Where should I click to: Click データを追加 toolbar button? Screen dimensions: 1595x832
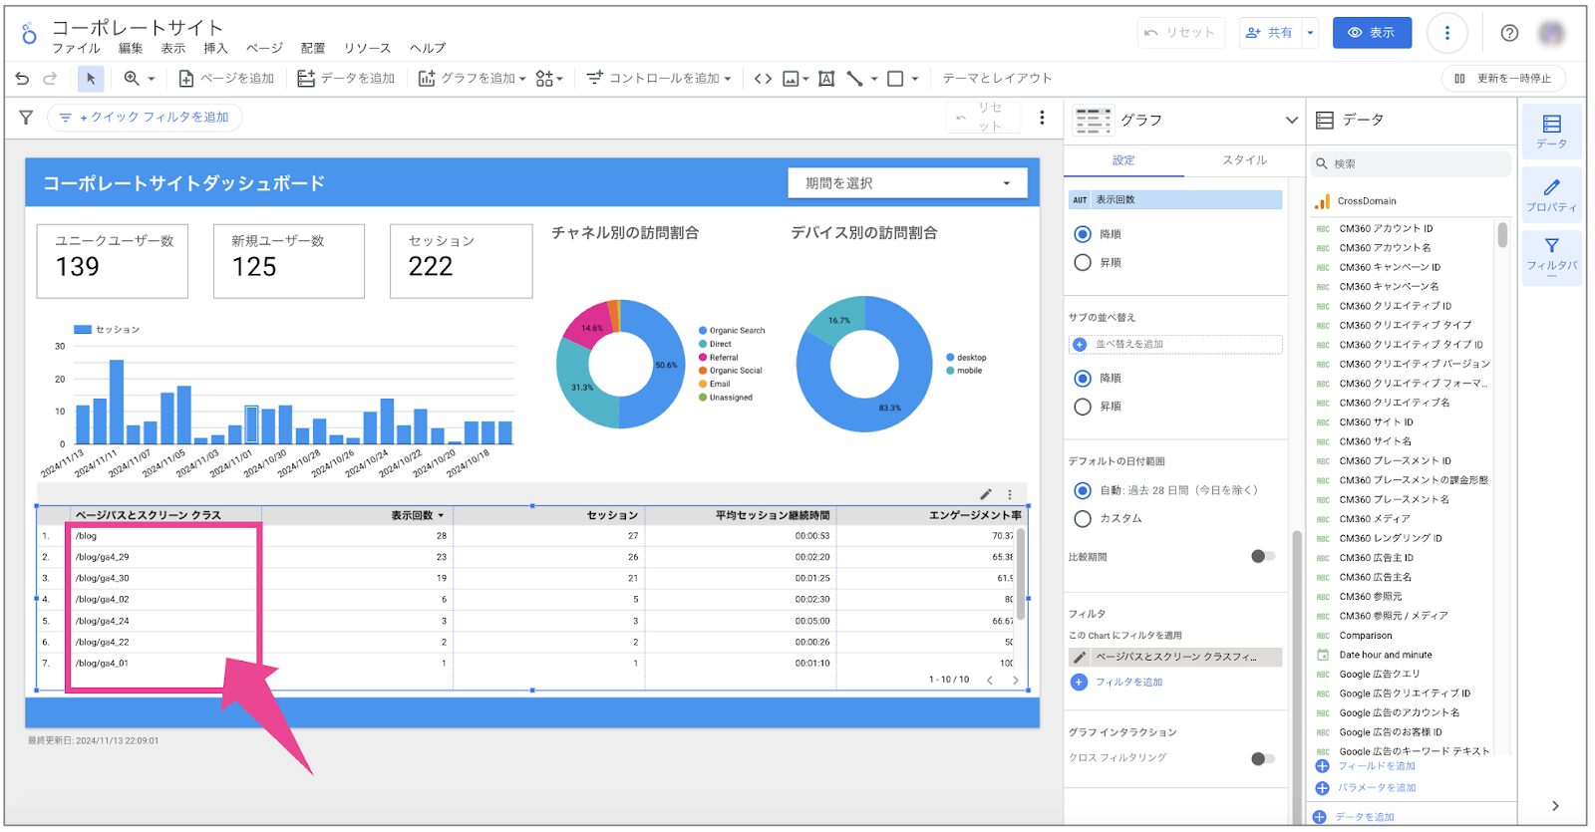347,78
